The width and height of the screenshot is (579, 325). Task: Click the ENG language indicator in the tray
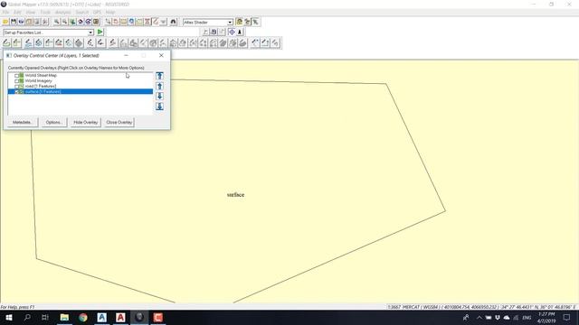pos(527,317)
